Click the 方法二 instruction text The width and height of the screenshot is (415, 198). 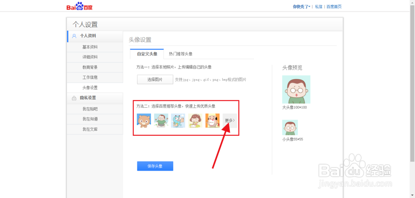tap(176, 106)
